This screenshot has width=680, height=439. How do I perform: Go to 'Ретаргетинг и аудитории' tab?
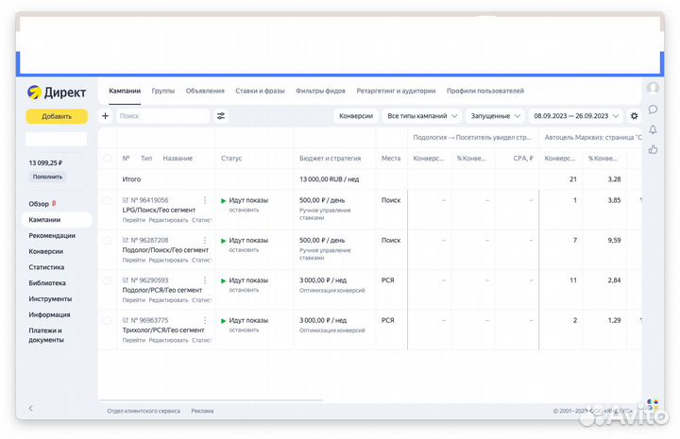coord(395,91)
